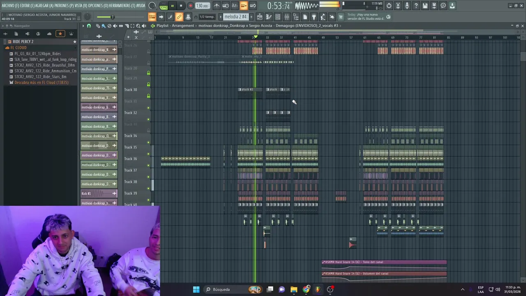The height and width of the screenshot is (296, 526).
Task: Select the PL_GS_Kit_01_124bpm_Rides sample
Action: pos(37,53)
